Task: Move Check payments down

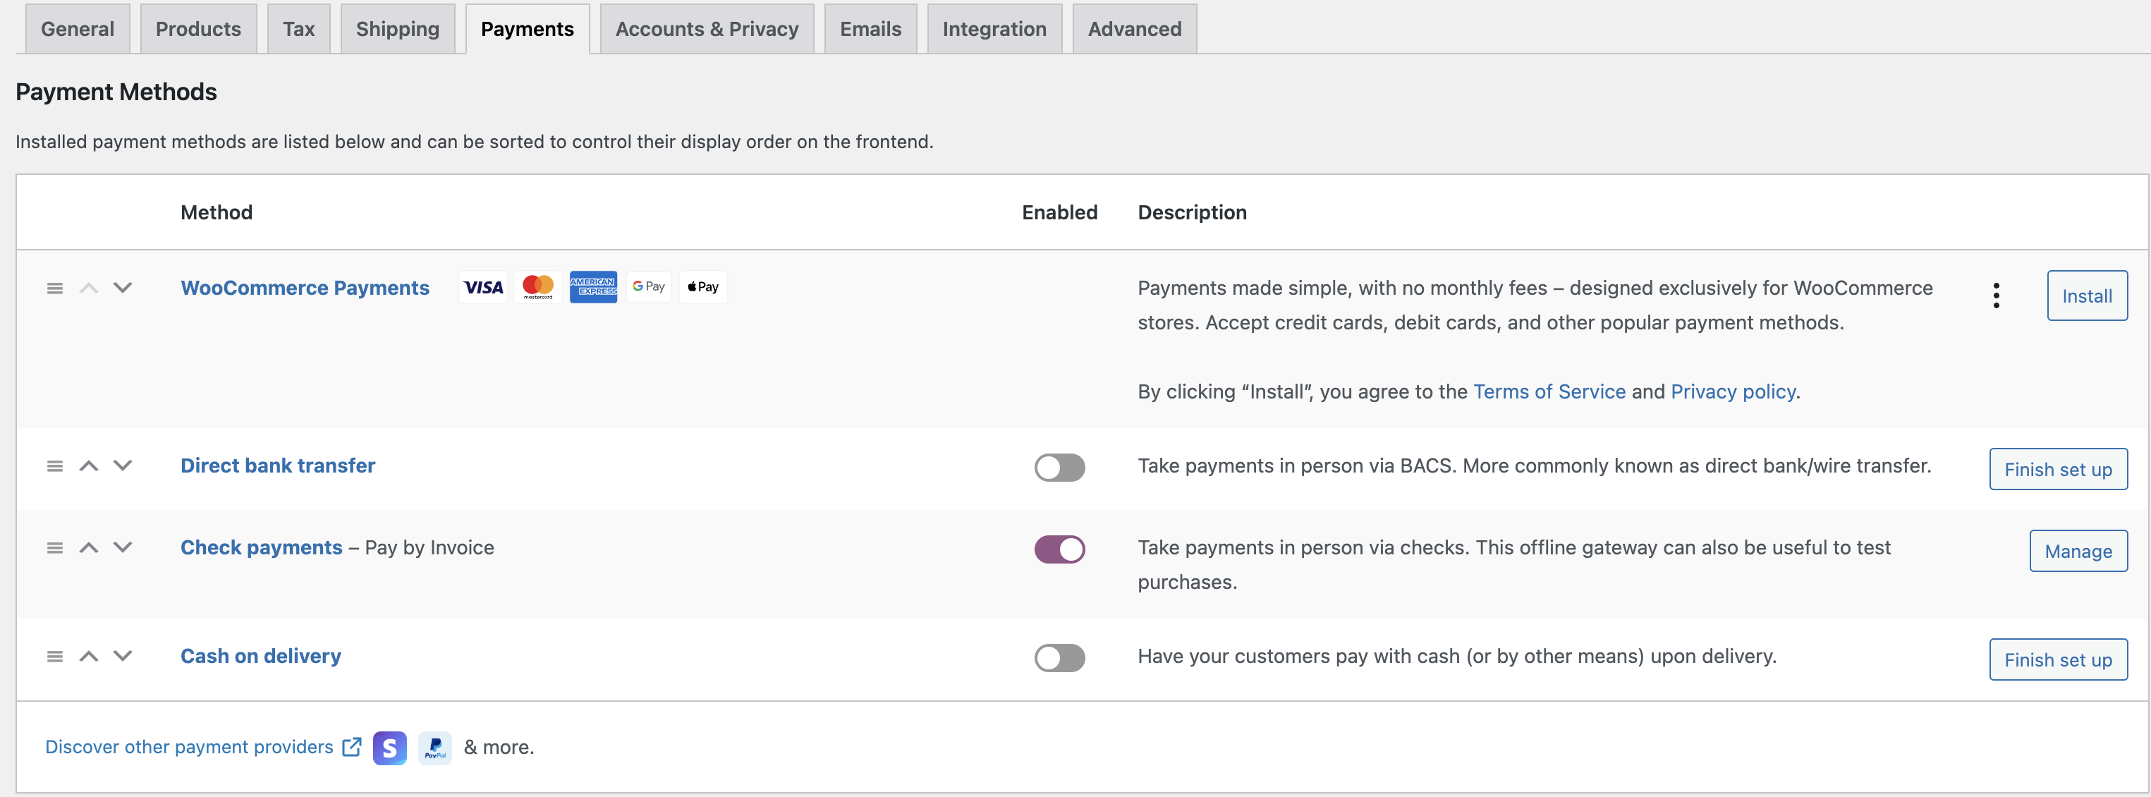Action: 123,548
